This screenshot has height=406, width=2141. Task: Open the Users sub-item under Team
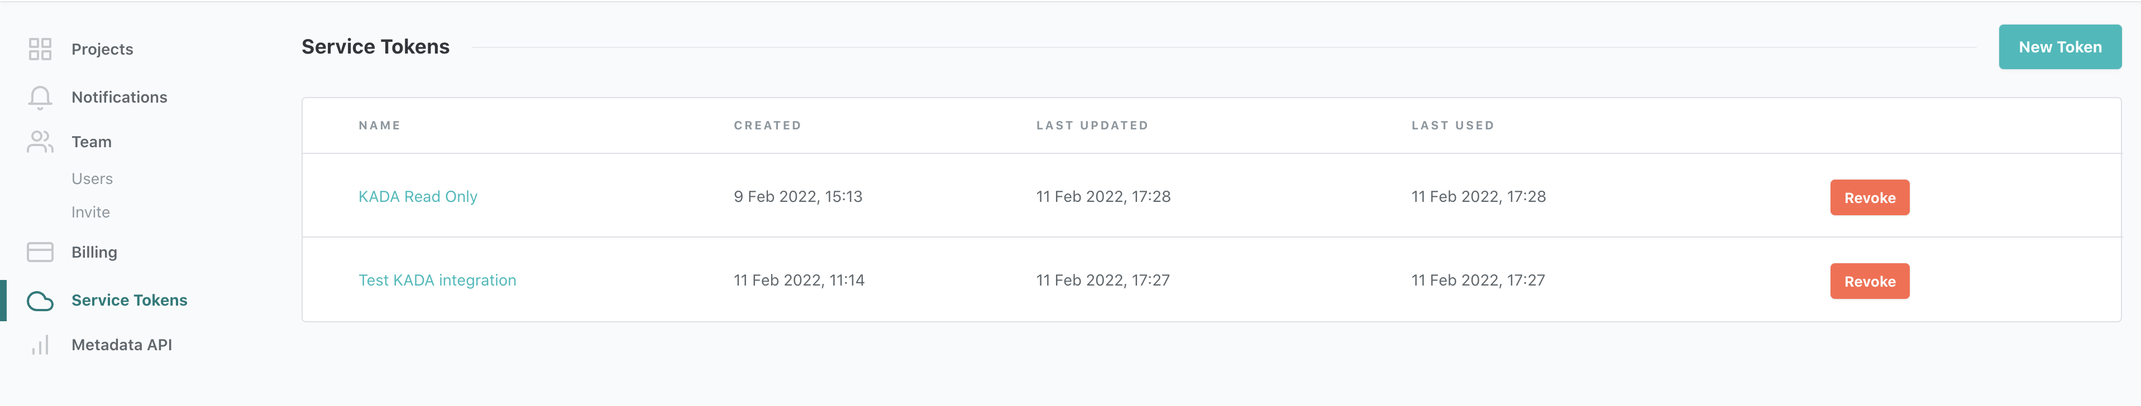92,178
